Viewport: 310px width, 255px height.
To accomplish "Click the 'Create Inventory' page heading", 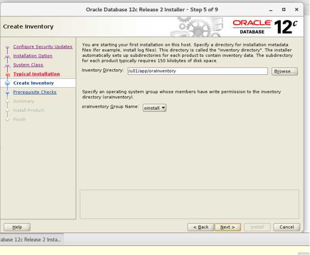I will [28, 26].
